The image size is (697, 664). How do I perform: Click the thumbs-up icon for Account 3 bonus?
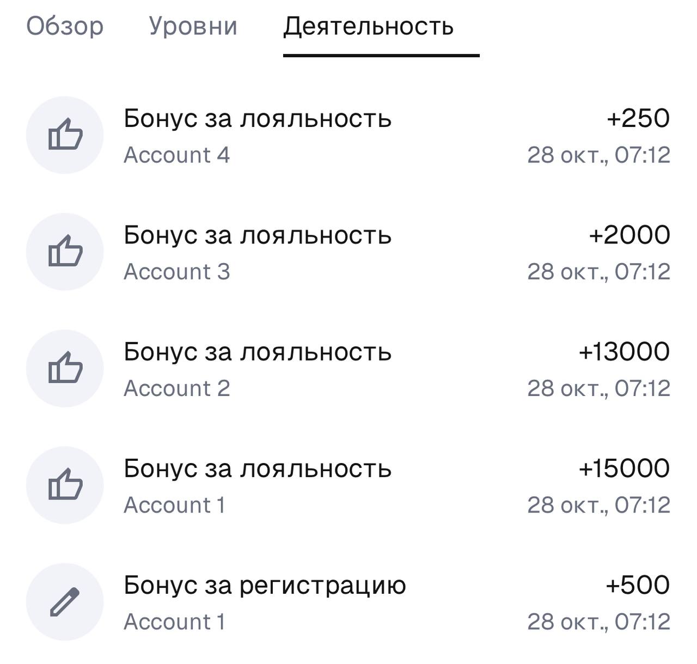point(65,252)
